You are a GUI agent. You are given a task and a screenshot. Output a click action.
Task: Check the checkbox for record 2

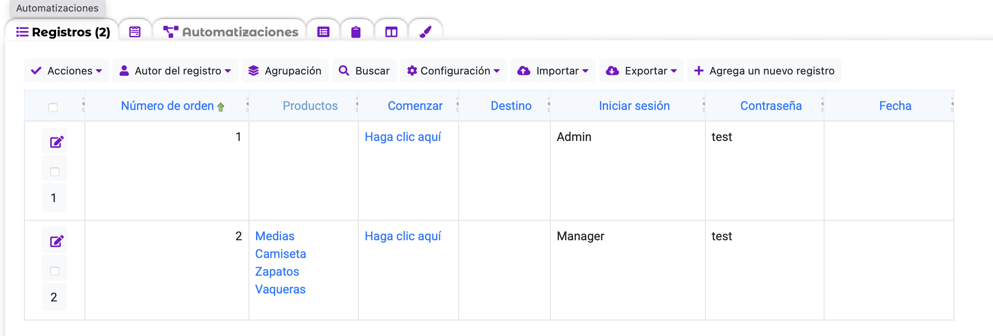tap(55, 271)
